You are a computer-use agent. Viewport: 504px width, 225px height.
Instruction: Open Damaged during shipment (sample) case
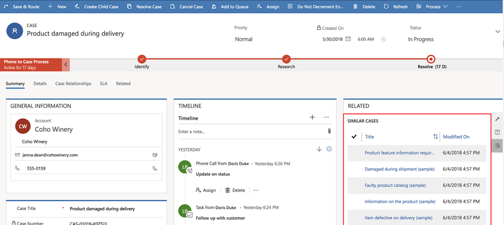400,169
